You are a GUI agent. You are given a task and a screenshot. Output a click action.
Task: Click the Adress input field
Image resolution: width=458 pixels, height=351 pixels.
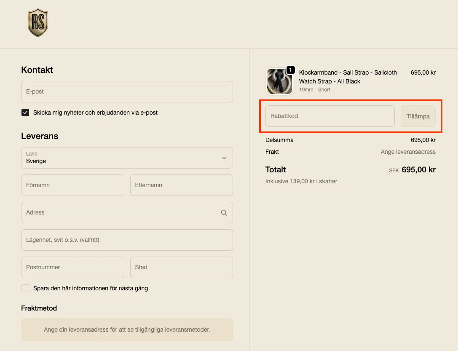click(120, 213)
